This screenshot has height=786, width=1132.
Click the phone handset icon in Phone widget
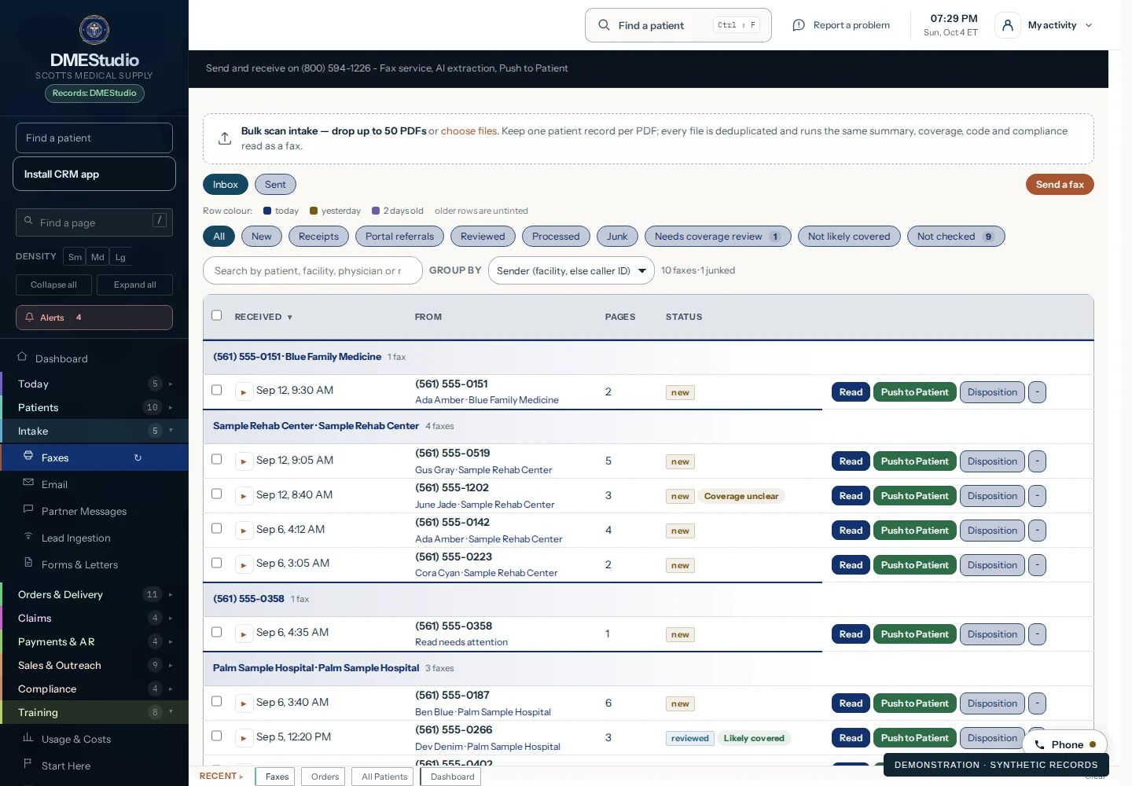coord(1039,745)
